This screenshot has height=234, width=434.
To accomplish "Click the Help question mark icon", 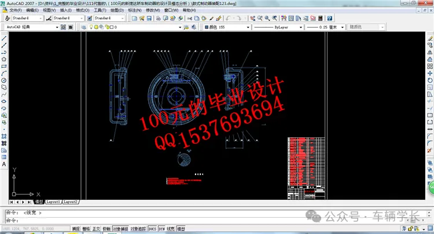I will (329, 19).
